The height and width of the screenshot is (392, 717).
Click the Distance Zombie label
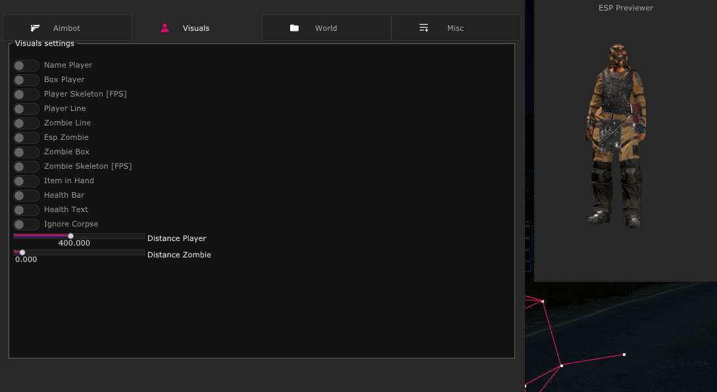coord(179,255)
